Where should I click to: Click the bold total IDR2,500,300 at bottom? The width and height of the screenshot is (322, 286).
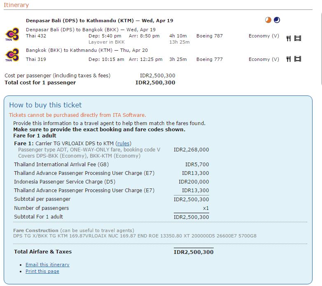click(194, 252)
